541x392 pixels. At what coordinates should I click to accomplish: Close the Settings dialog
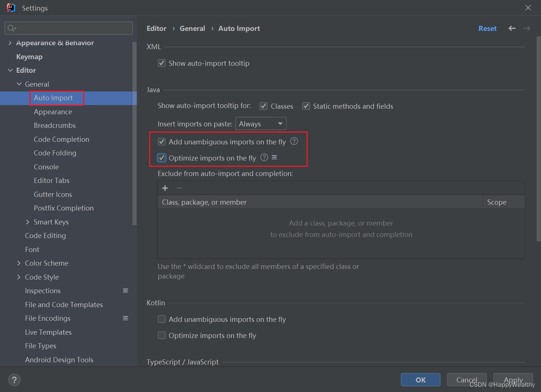(528, 8)
